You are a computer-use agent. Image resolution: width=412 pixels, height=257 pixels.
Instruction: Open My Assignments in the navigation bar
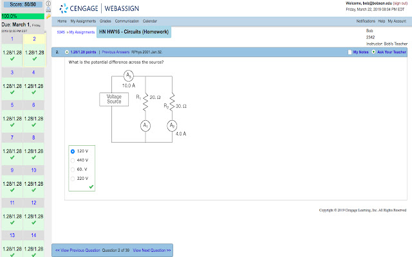click(83, 21)
